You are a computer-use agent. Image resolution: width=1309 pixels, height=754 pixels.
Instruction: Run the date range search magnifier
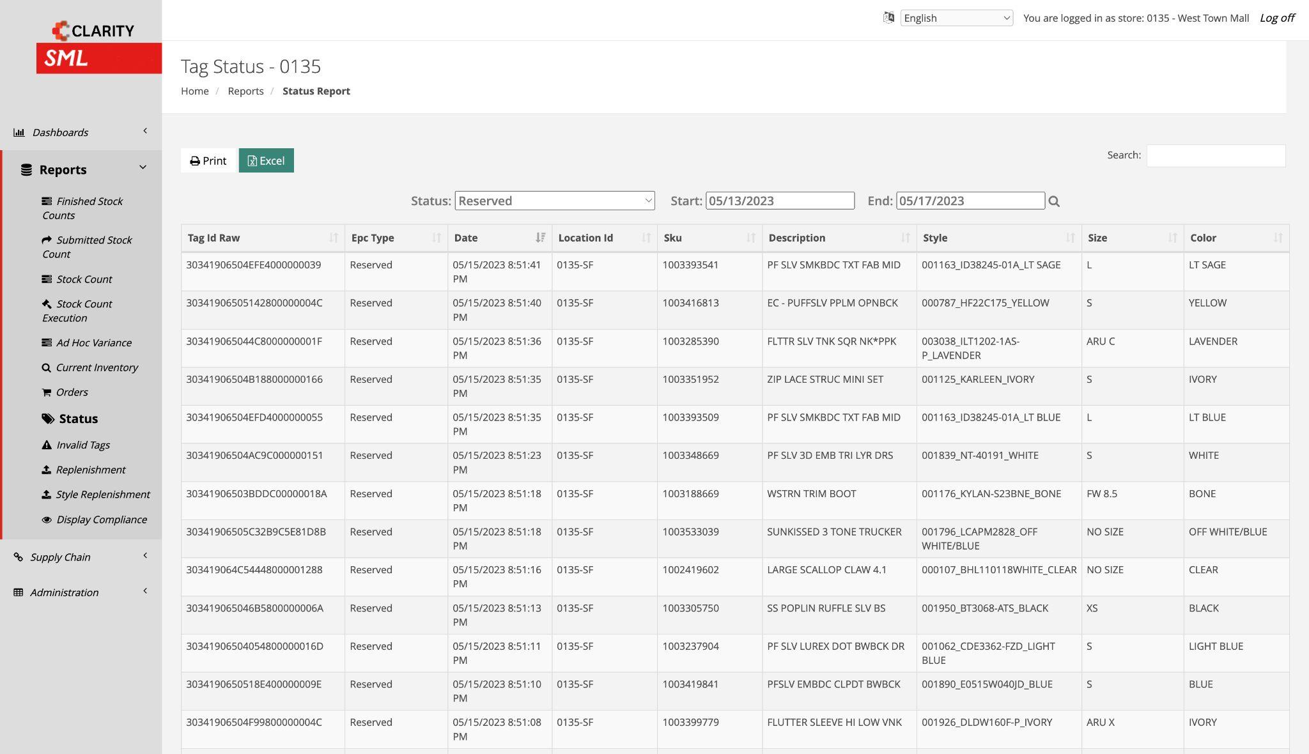pos(1054,201)
